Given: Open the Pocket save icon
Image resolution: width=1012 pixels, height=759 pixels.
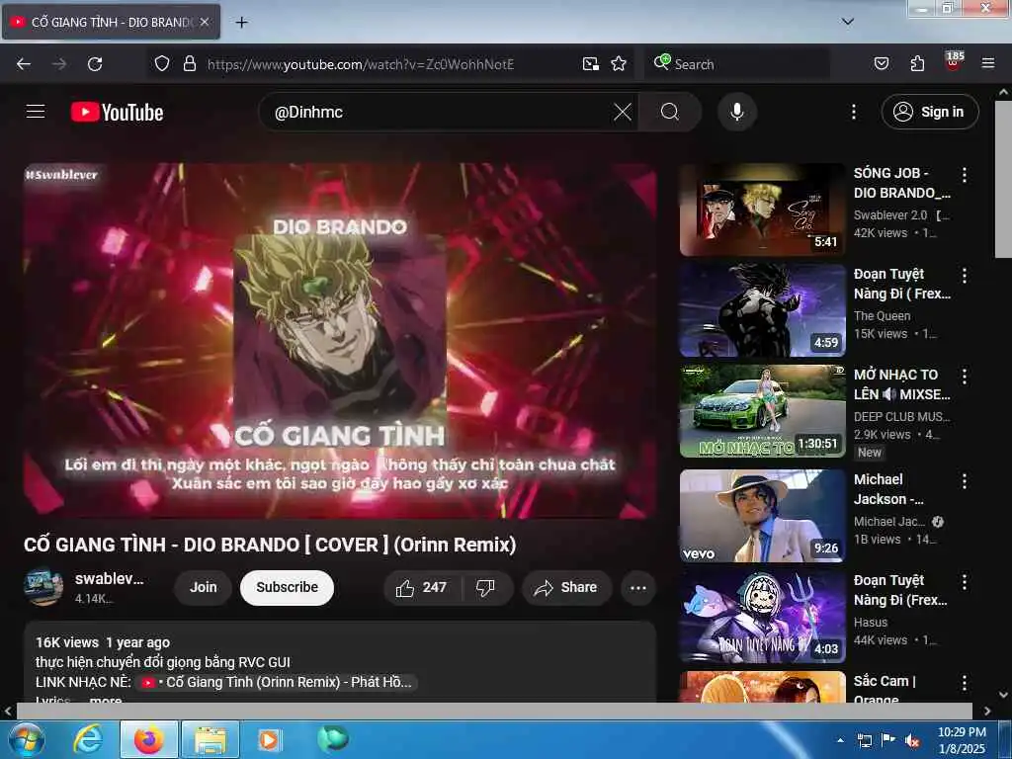Looking at the screenshot, I should (881, 63).
